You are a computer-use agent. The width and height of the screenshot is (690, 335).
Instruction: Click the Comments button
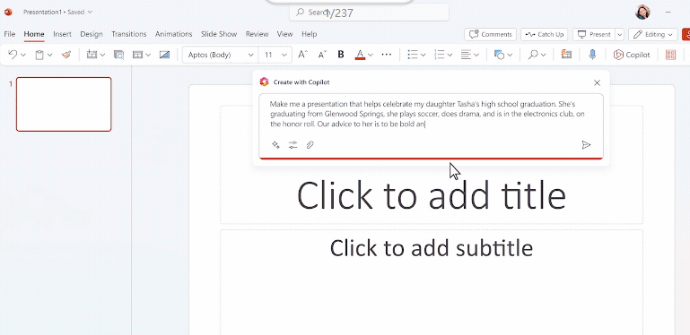point(491,34)
